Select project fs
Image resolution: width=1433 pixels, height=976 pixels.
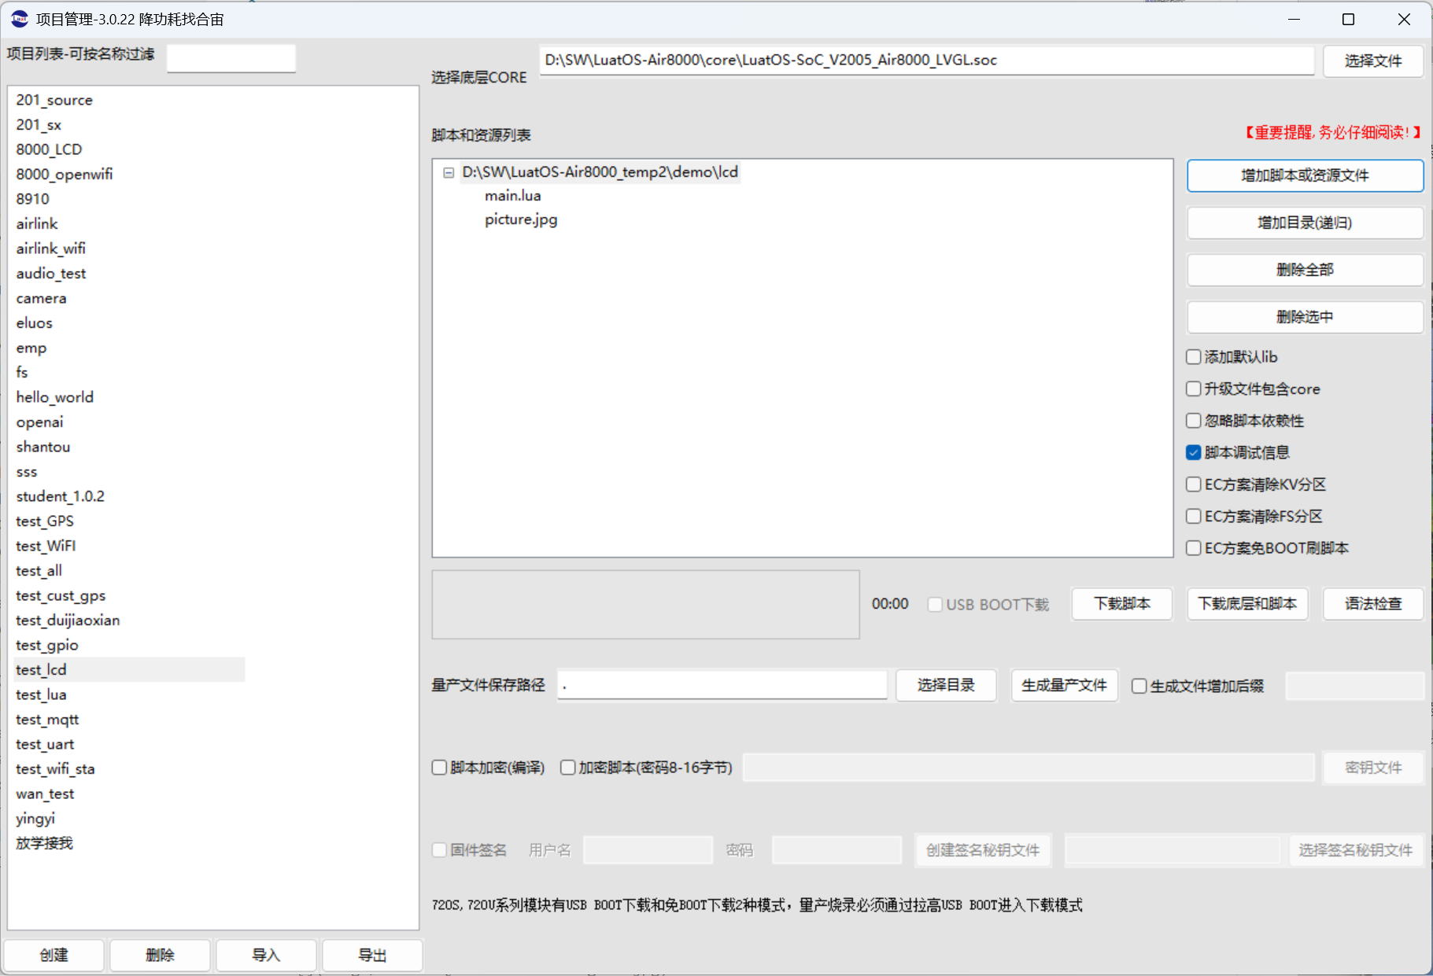coord(22,373)
